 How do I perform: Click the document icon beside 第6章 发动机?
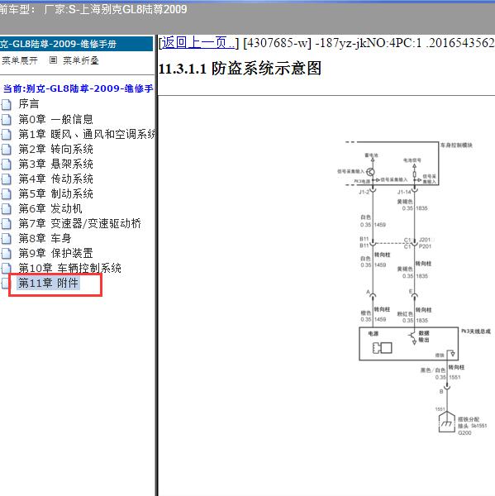pyautogui.click(x=6, y=209)
